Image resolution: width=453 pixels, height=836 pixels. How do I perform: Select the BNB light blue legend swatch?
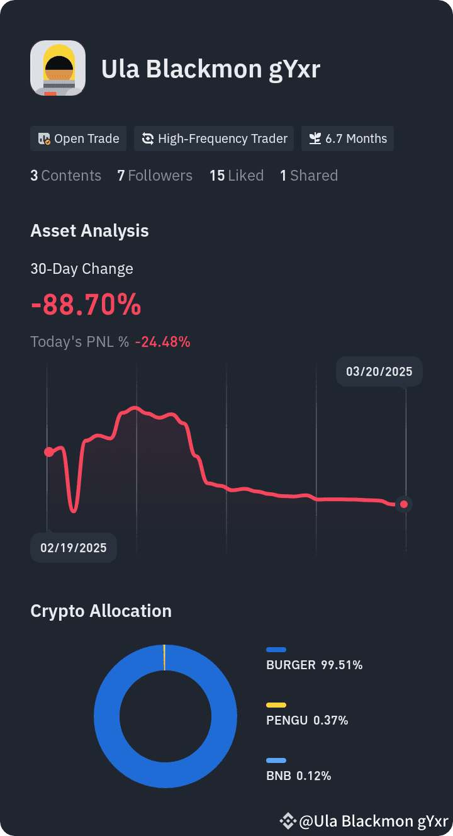(276, 760)
